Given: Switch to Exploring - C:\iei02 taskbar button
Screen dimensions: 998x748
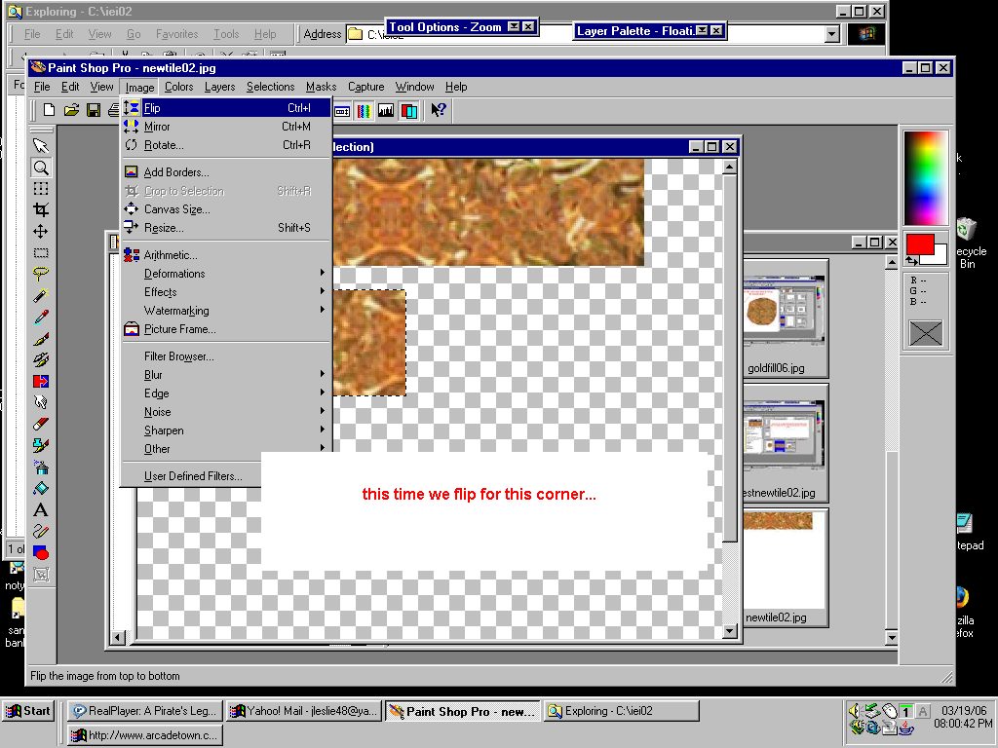Looking at the screenshot, I should click(x=621, y=711).
